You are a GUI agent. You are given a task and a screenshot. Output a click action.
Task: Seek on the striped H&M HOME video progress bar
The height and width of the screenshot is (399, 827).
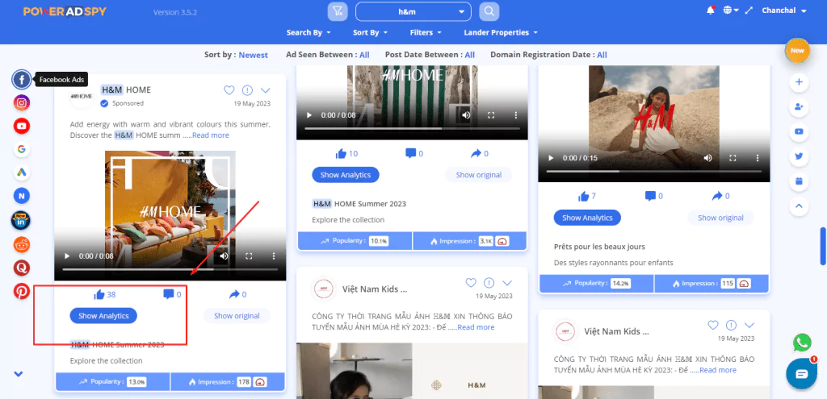[412, 128]
